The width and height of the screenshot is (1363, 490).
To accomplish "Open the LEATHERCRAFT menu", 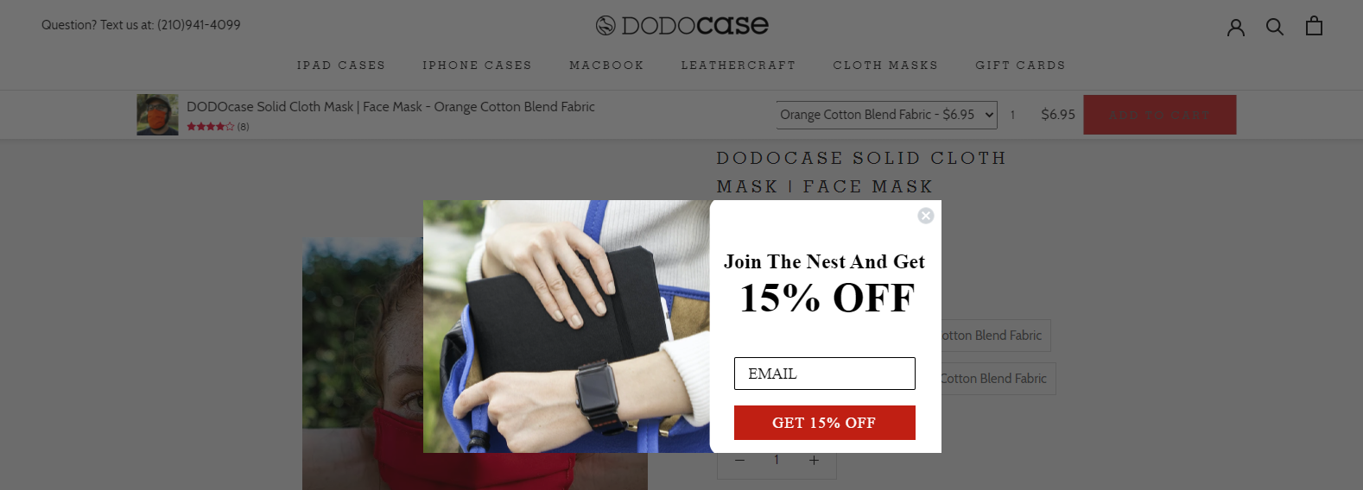I will (x=739, y=66).
